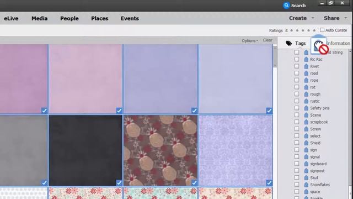Viewport: 353px width, 199px height.
Task: Click the tag icon beside Scene
Action: [x=306, y=115]
